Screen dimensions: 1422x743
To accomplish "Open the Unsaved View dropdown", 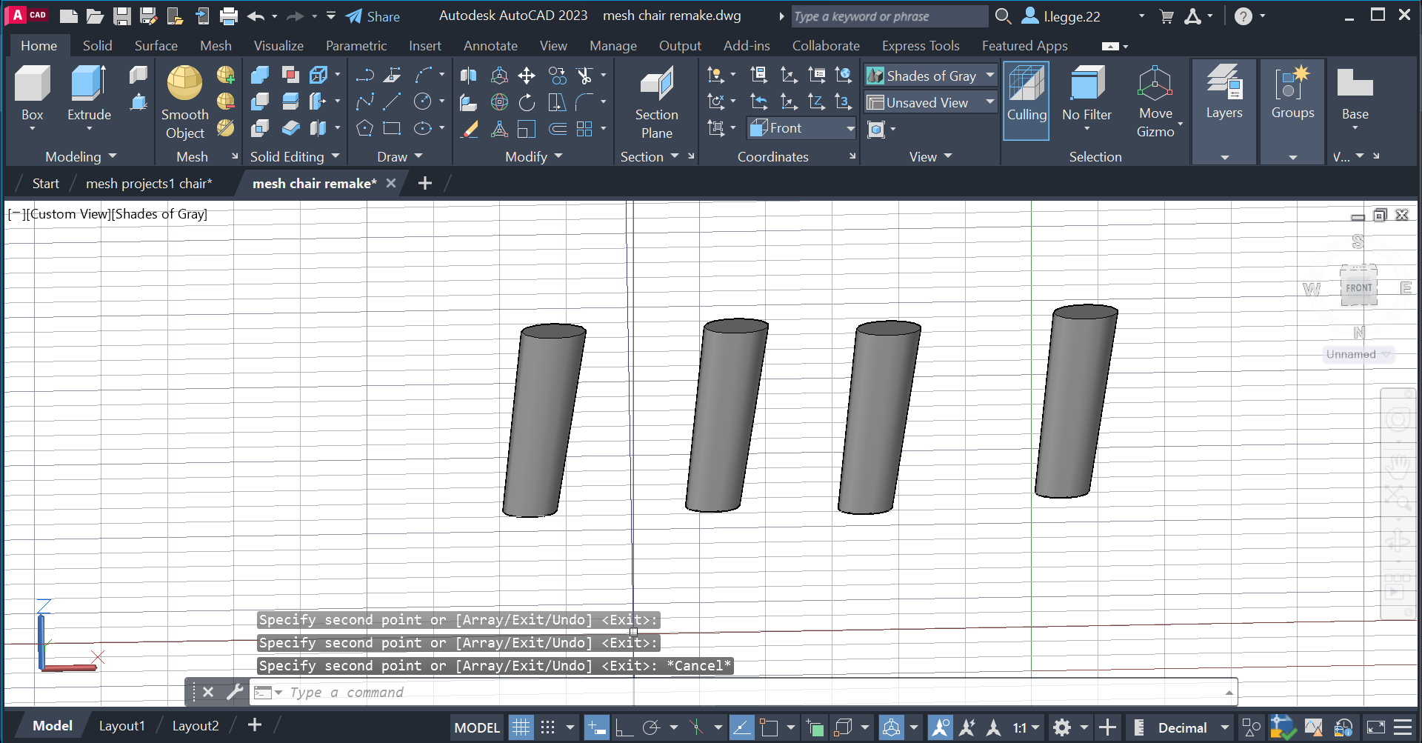I will pos(930,102).
